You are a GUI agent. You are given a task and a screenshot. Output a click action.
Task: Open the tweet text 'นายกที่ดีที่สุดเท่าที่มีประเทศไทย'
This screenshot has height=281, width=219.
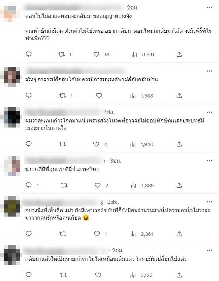(x=62, y=169)
